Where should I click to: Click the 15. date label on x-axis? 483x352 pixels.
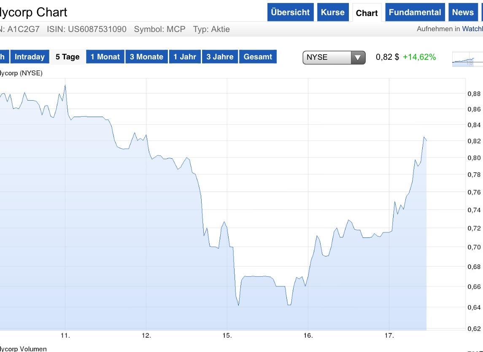(x=227, y=336)
